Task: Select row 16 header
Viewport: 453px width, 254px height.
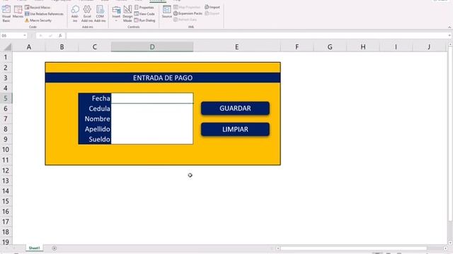Action: pyautogui.click(x=6, y=212)
